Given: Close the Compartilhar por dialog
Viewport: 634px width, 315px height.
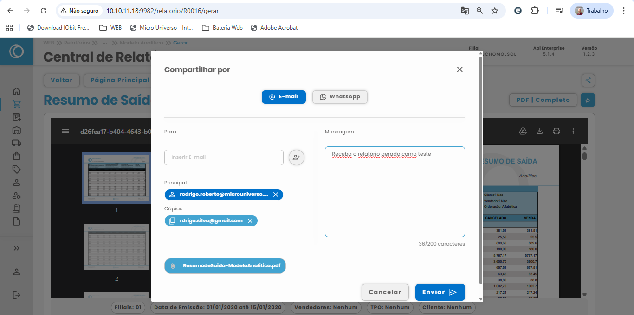Looking at the screenshot, I should (x=459, y=69).
